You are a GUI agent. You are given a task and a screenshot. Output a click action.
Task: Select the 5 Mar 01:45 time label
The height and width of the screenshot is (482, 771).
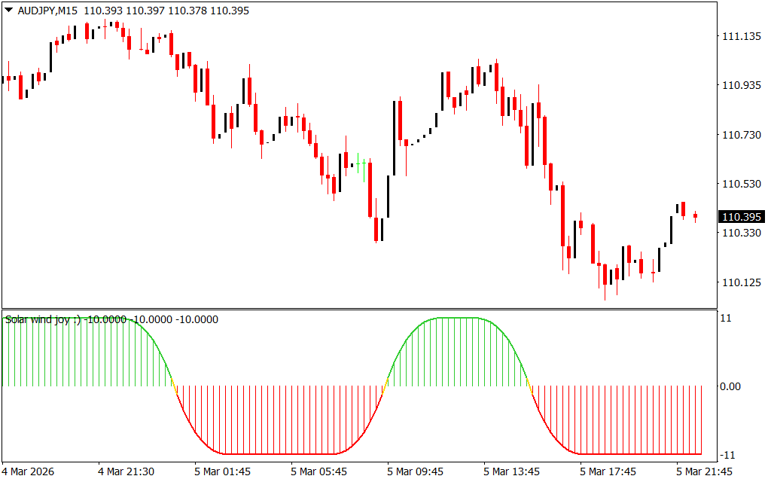[x=221, y=471]
